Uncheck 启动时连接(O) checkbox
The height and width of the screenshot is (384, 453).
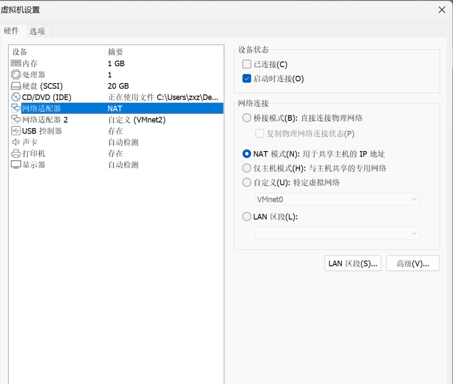247,79
